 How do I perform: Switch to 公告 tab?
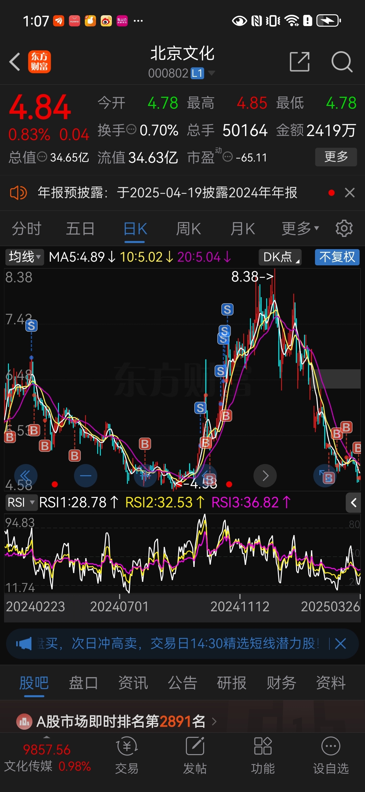coord(182,683)
